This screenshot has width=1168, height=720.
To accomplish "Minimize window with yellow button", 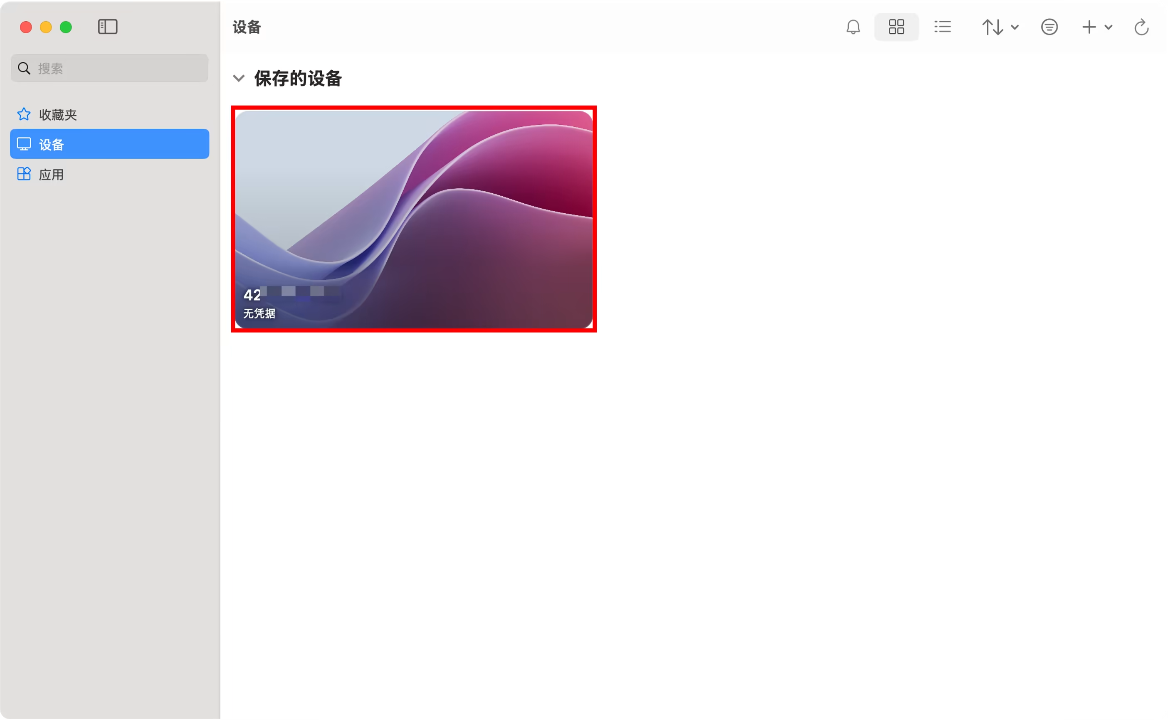I will 46,27.
